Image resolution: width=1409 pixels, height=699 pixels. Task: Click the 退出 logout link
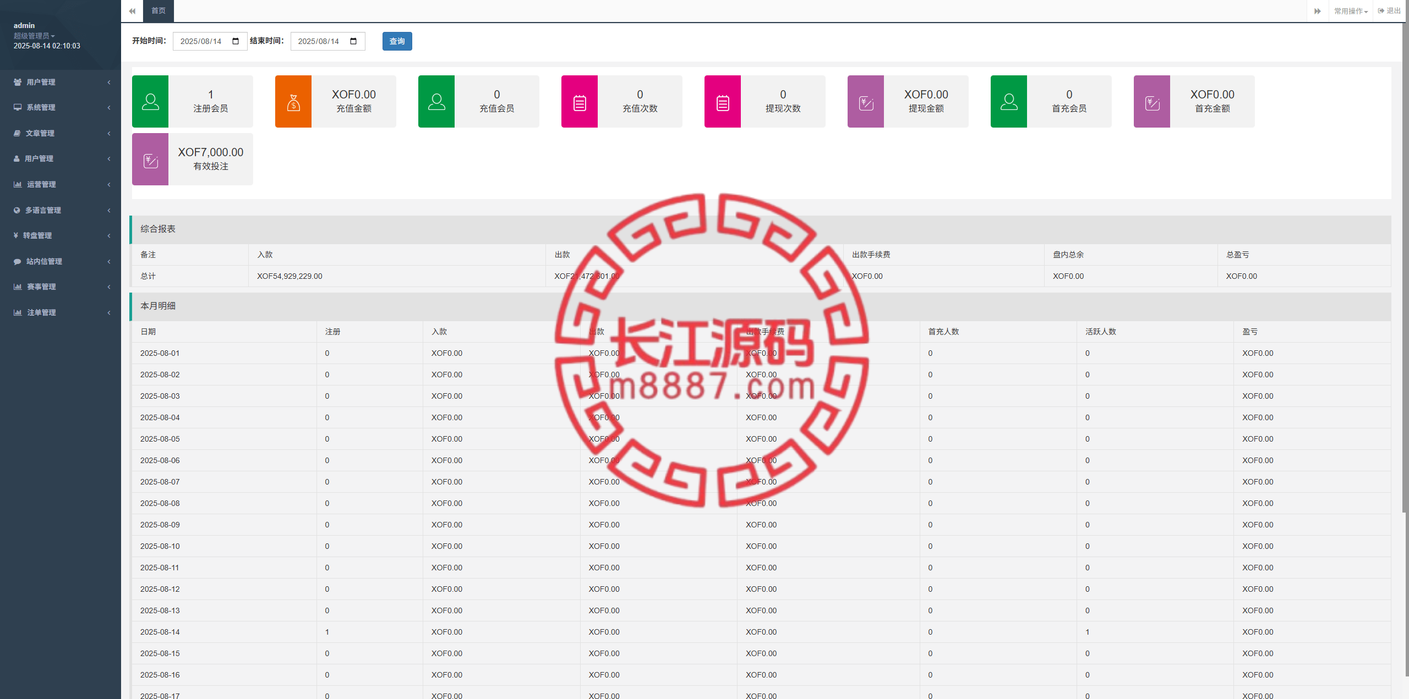(x=1389, y=11)
